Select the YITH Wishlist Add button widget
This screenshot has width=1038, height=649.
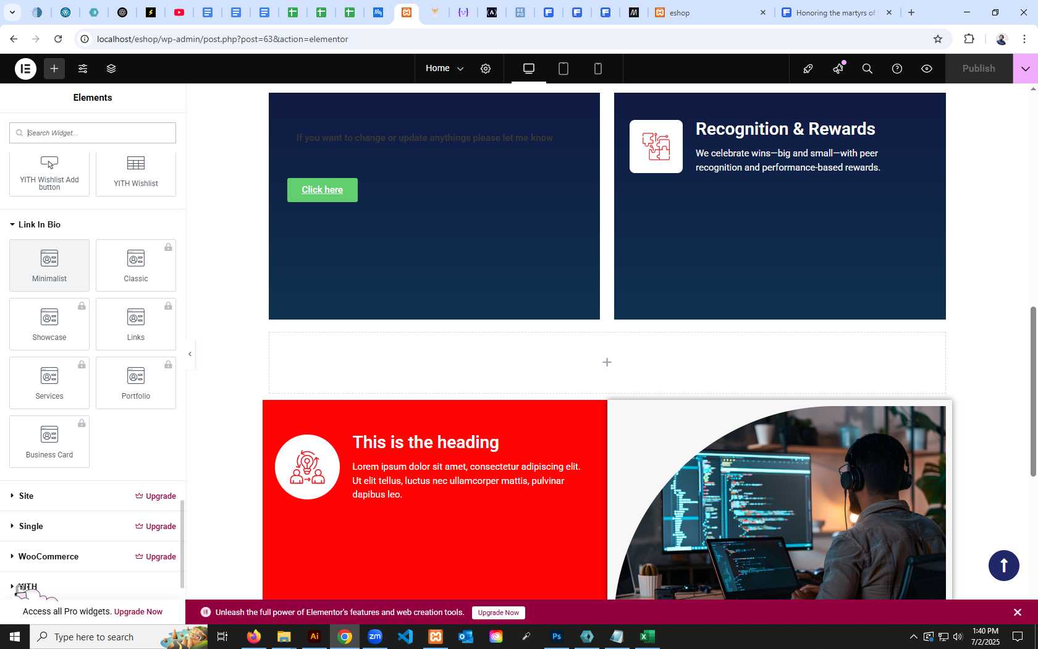[x=49, y=174]
